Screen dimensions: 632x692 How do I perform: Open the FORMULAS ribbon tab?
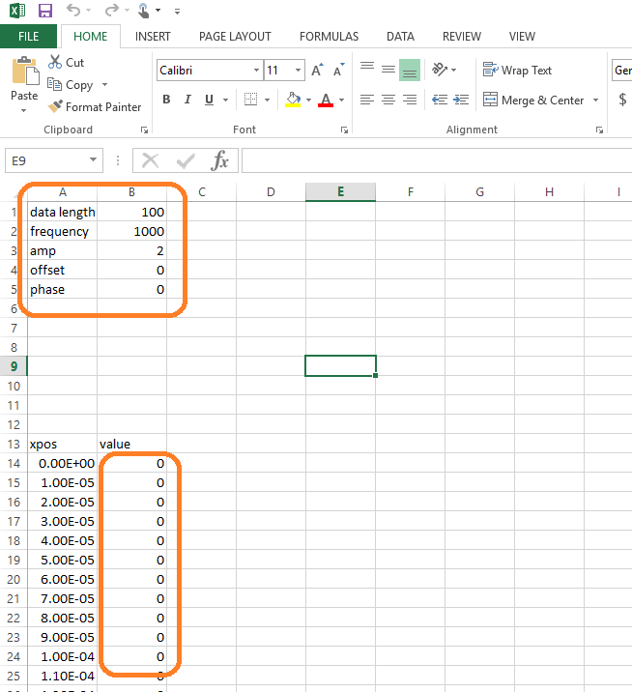[329, 37]
